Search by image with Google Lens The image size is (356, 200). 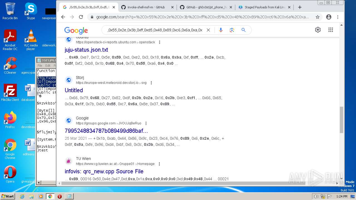[x=232, y=30]
